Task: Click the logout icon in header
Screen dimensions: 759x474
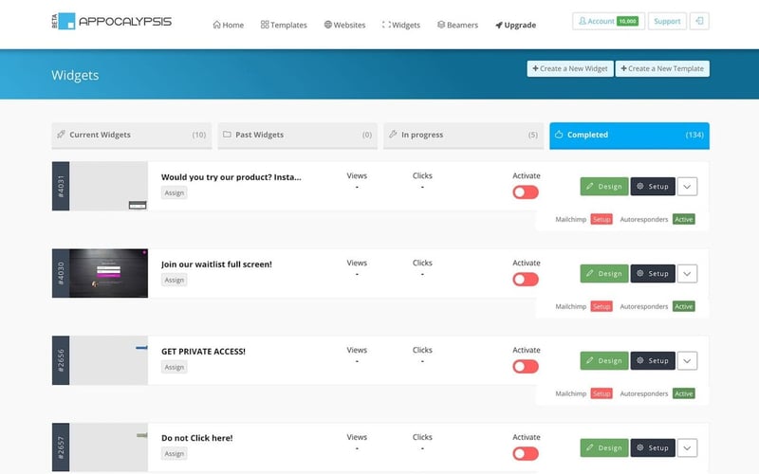Action: pyautogui.click(x=699, y=21)
